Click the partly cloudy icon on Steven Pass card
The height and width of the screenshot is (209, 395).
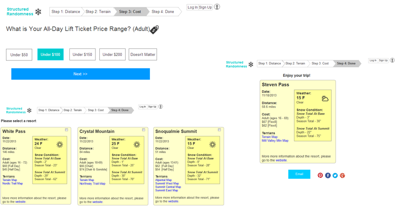coord(325,99)
